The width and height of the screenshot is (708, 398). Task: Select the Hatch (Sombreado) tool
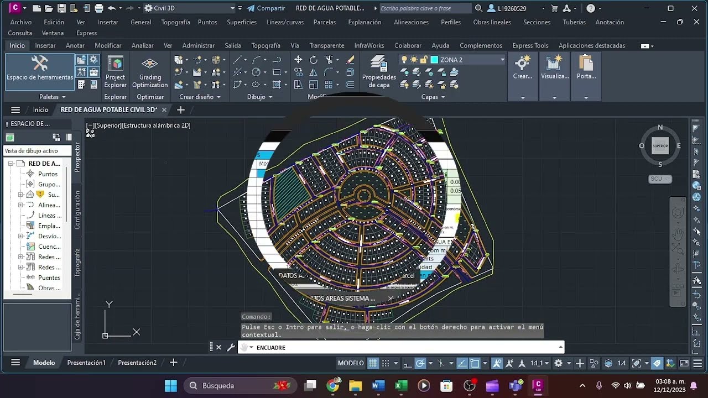[277, 85]
